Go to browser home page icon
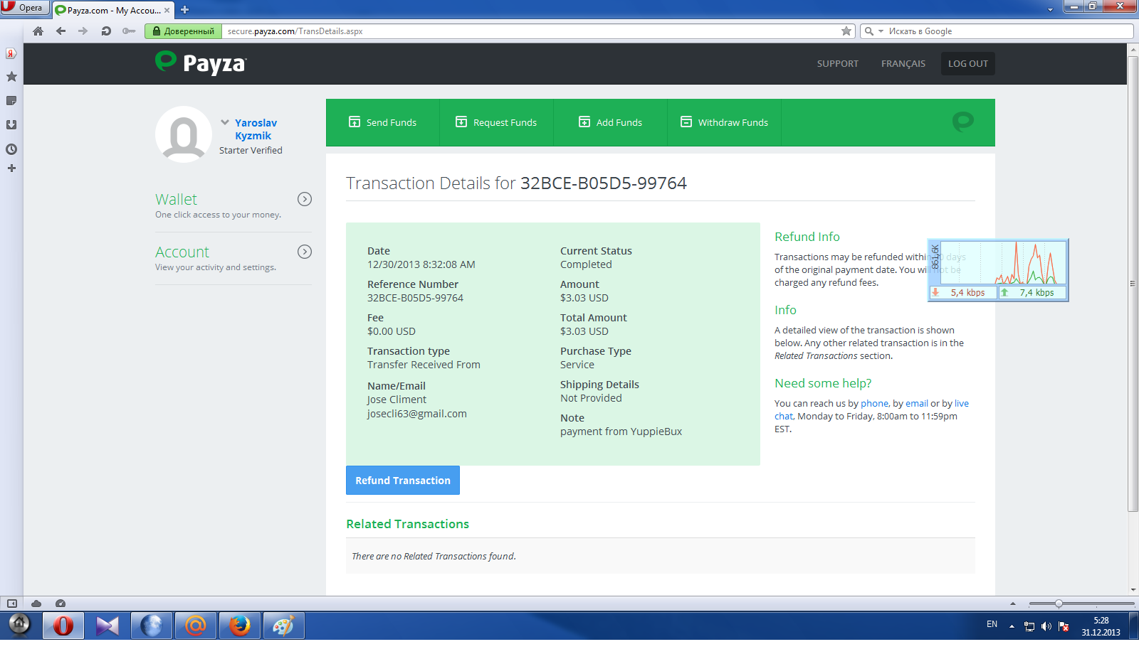Image resolution: width=1139 pixels, height=659 pixels. [38, 31]
